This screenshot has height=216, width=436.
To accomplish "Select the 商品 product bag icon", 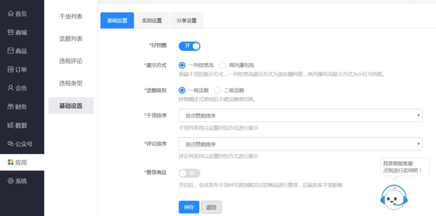I will (10, 51).
